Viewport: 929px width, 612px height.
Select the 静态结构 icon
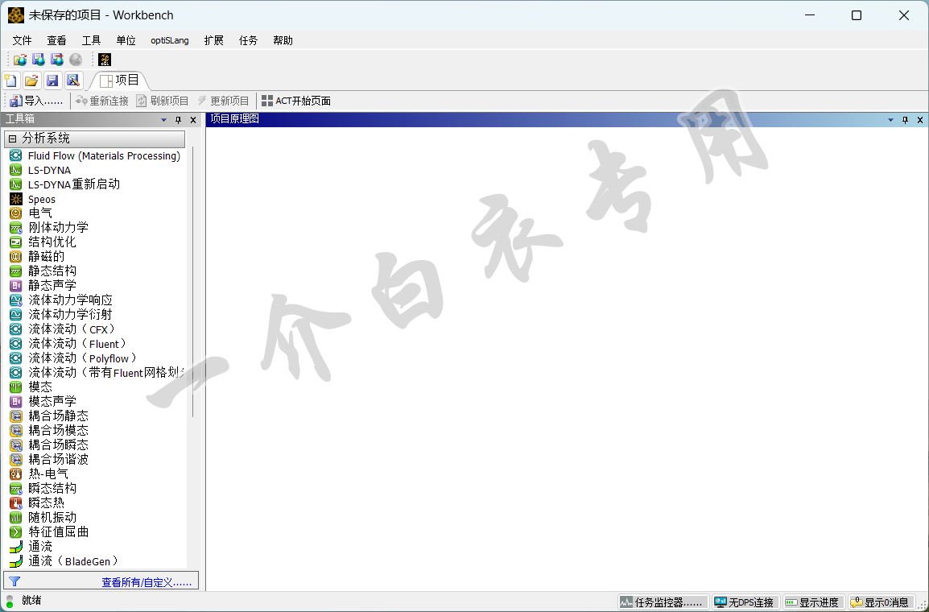click(x=16, y=271)
